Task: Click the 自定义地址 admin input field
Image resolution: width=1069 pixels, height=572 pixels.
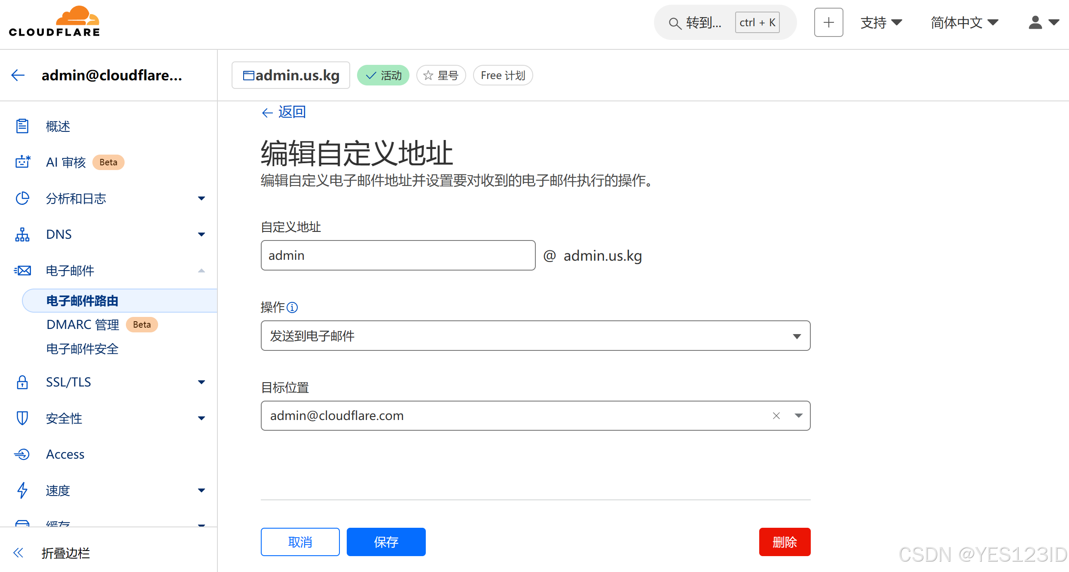Action: point(397,256)
